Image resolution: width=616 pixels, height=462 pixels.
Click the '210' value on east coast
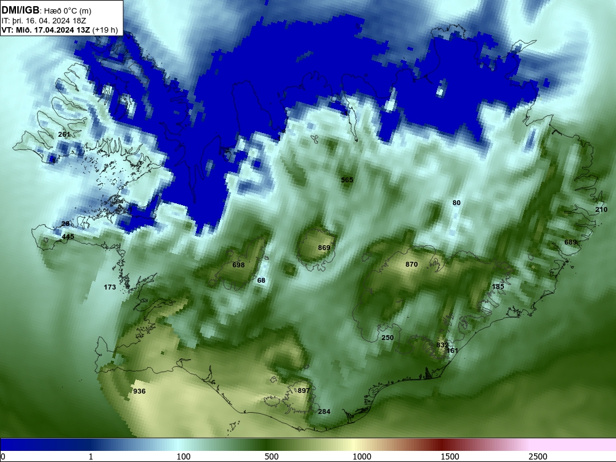click(601, 209)
